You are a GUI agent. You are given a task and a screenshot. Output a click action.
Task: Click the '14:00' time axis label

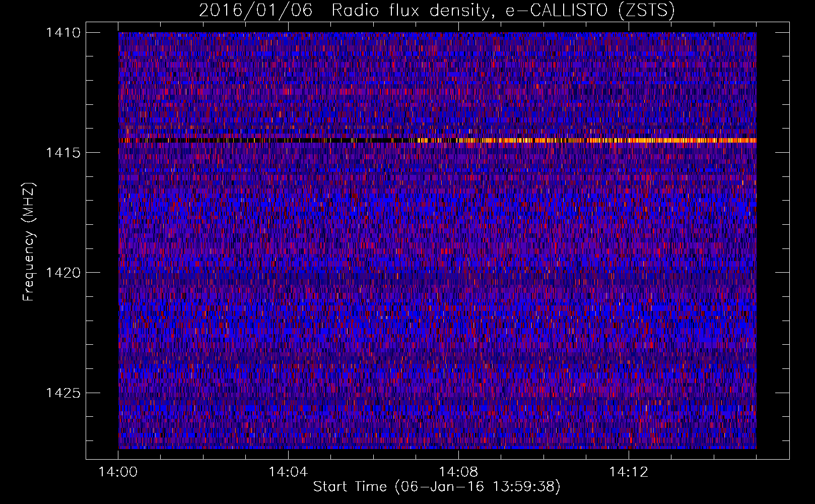coord(118,472)
